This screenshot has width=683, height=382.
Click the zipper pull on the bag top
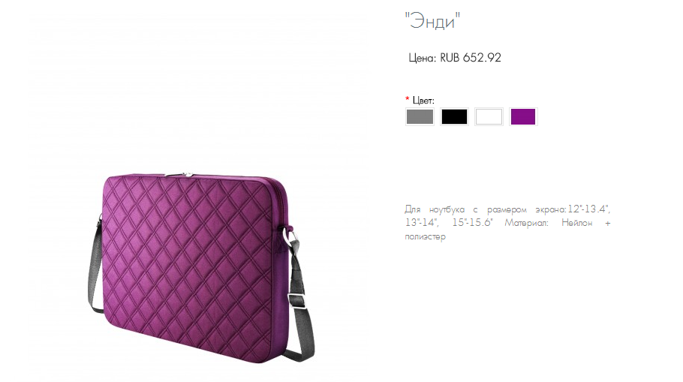click(188, 175)
